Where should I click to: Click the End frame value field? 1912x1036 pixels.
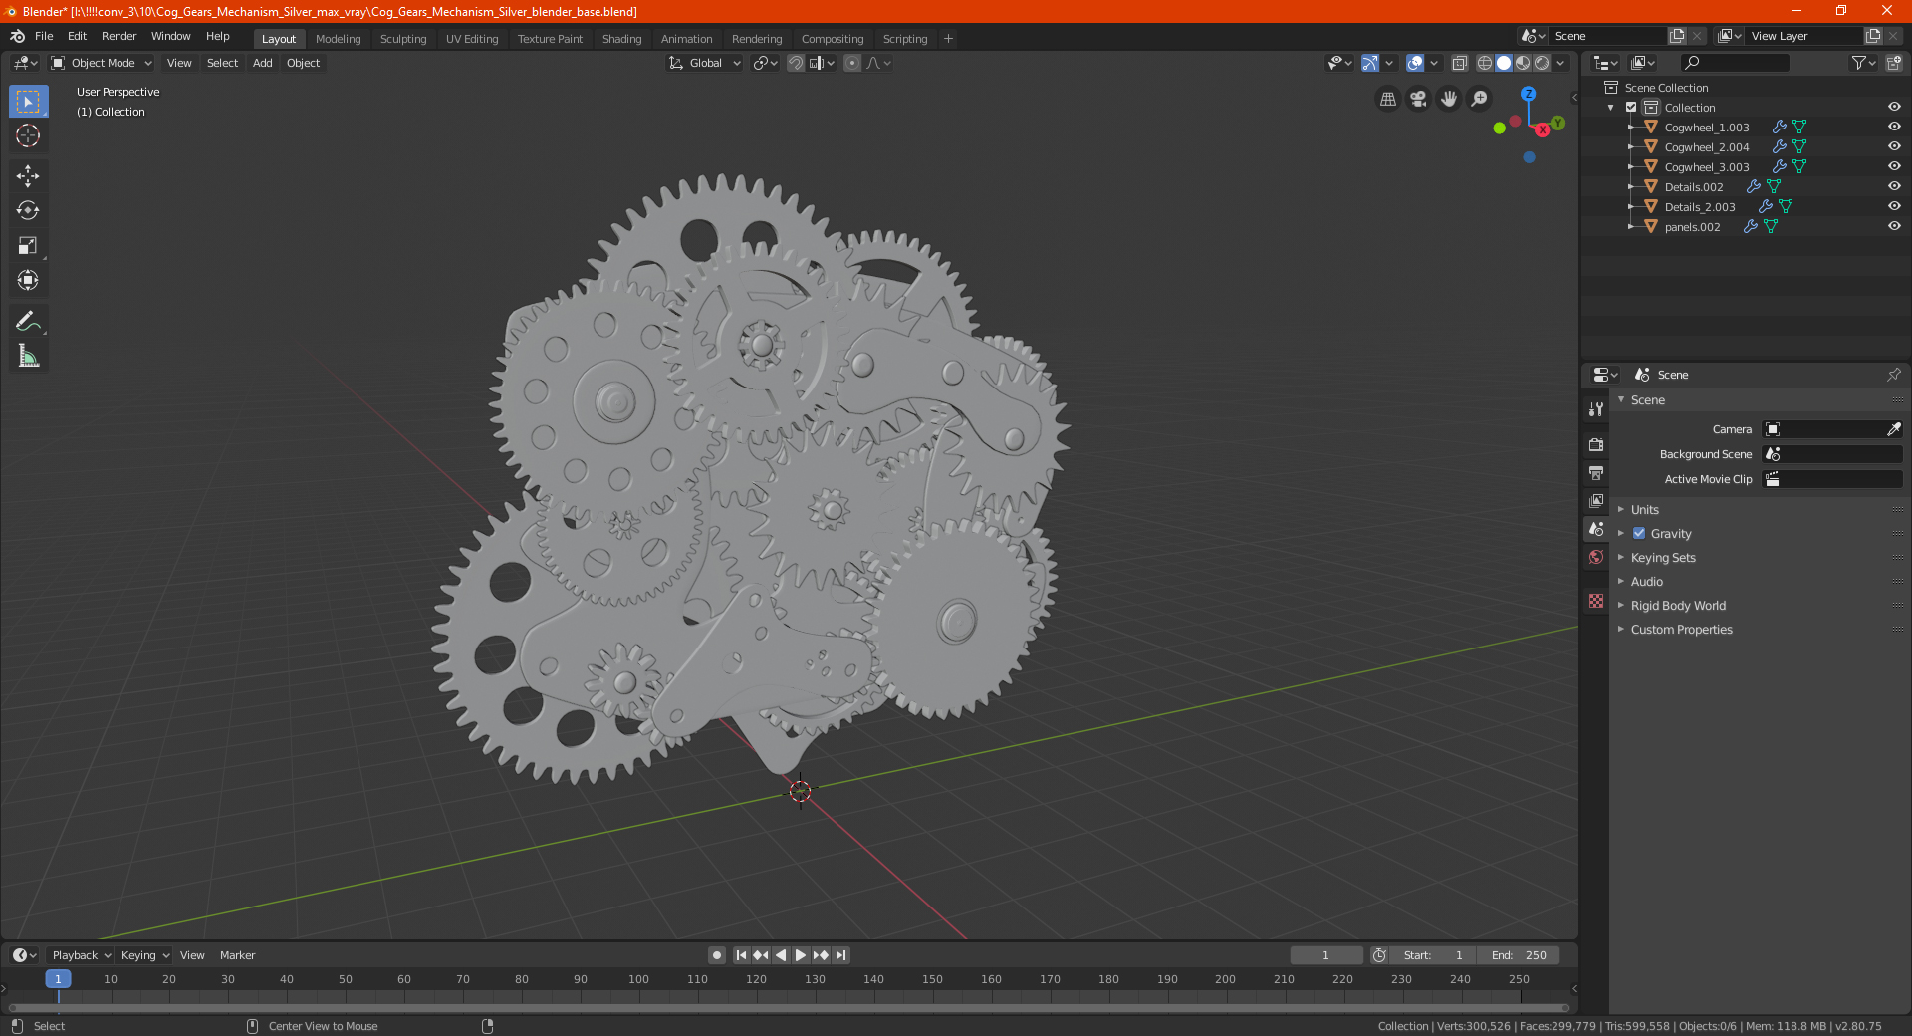(1519, 955)
